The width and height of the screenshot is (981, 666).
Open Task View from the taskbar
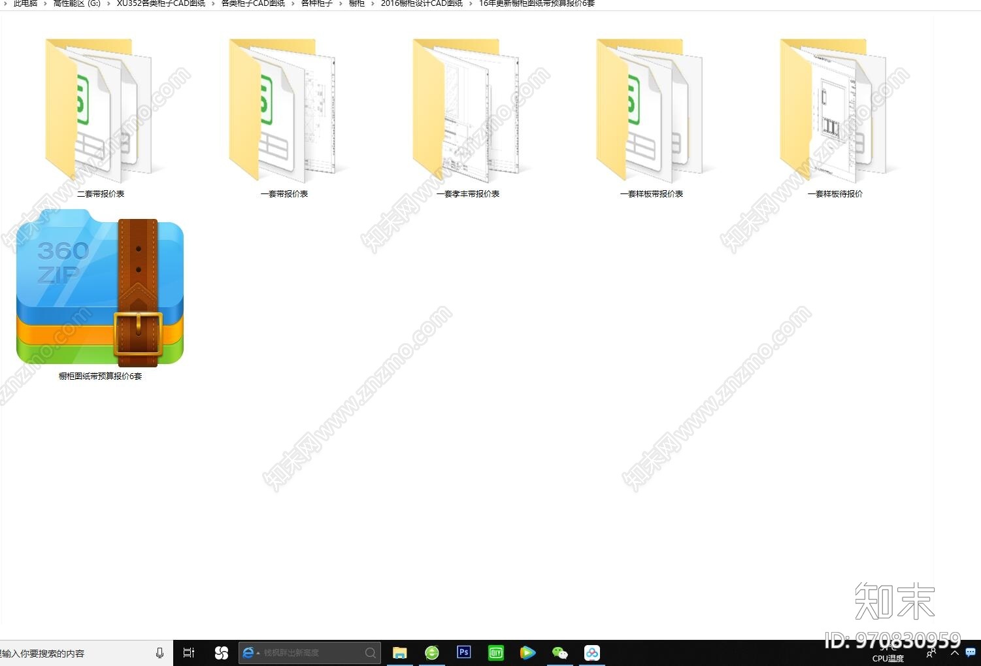[x=189, y=653]
